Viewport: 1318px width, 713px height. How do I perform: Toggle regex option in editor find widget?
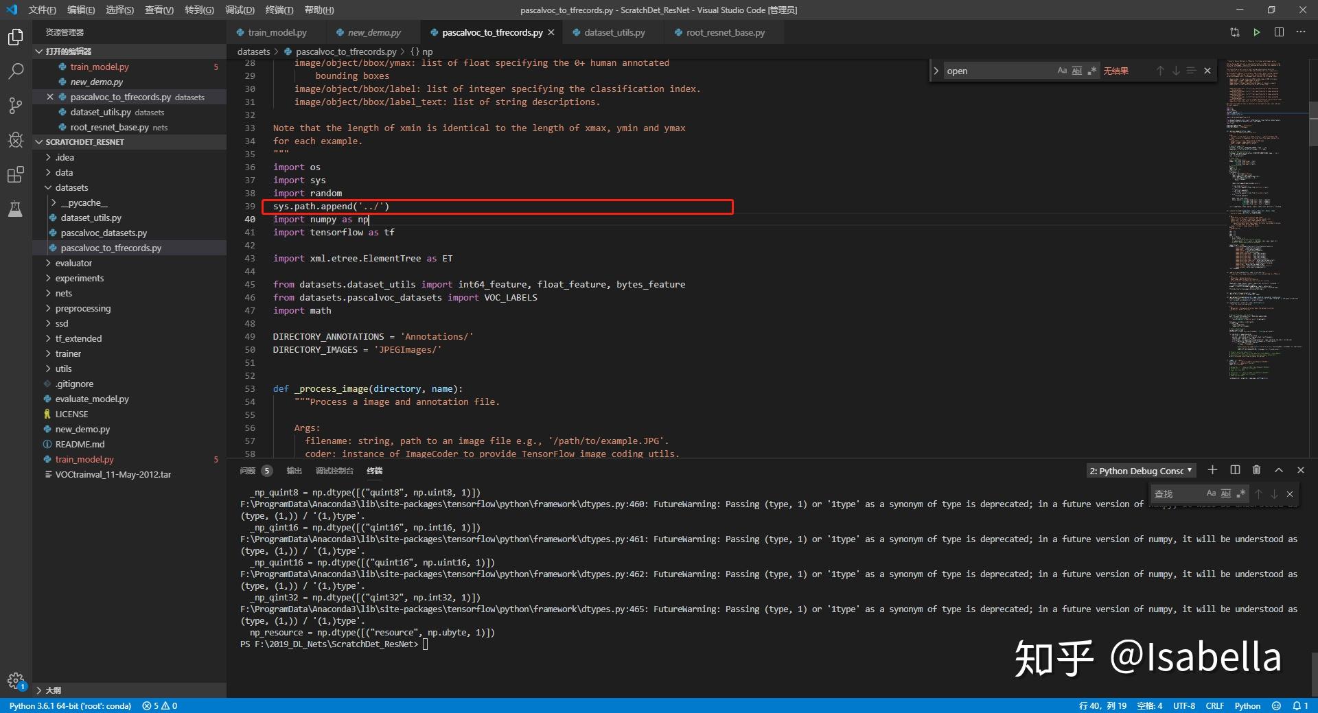[1092, 71]
